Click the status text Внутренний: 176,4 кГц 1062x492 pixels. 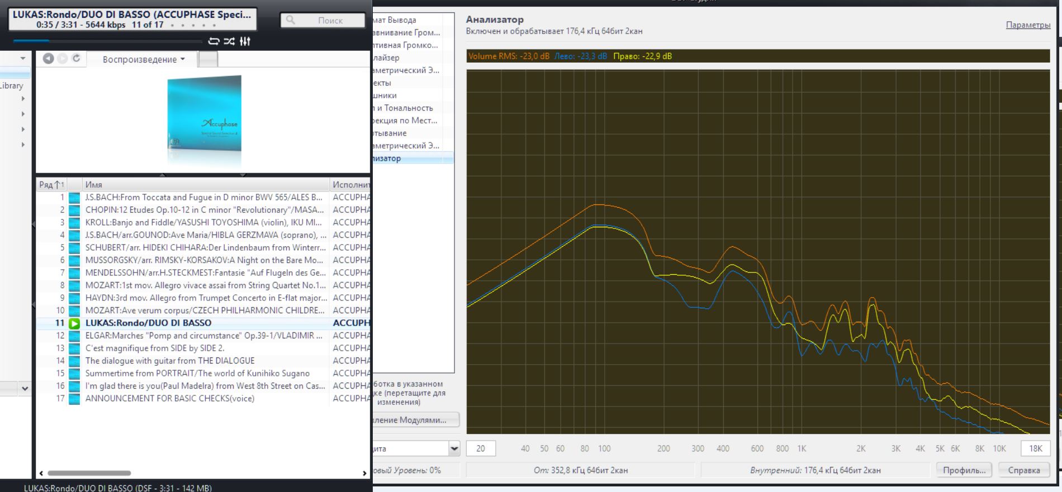[x=816, y=470]
